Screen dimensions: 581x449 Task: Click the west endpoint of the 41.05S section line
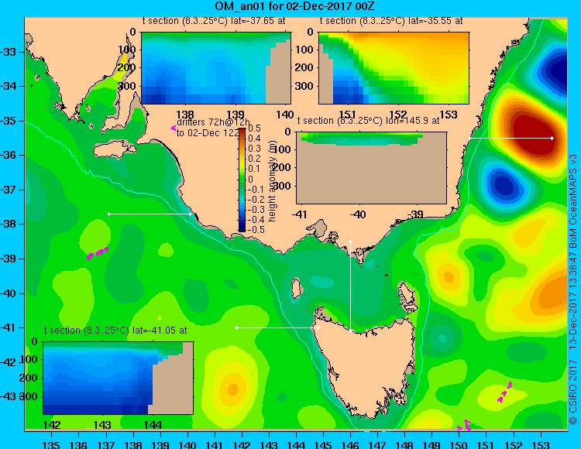click(237, 327)
